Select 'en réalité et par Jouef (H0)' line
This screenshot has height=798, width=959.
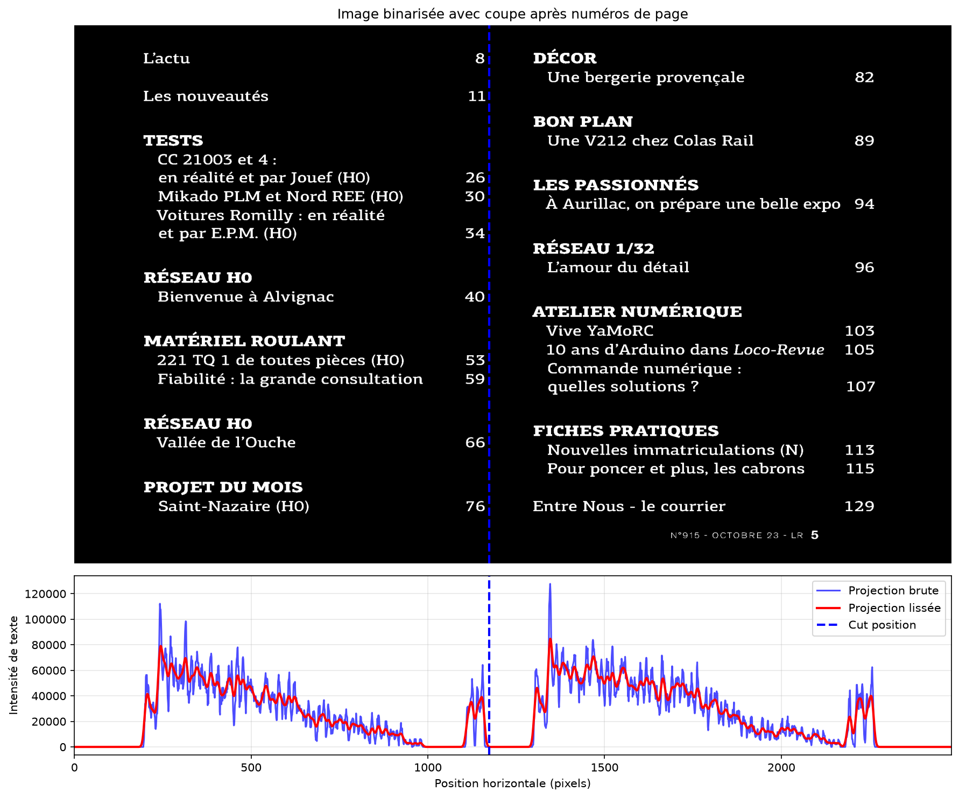click(264, 178)
